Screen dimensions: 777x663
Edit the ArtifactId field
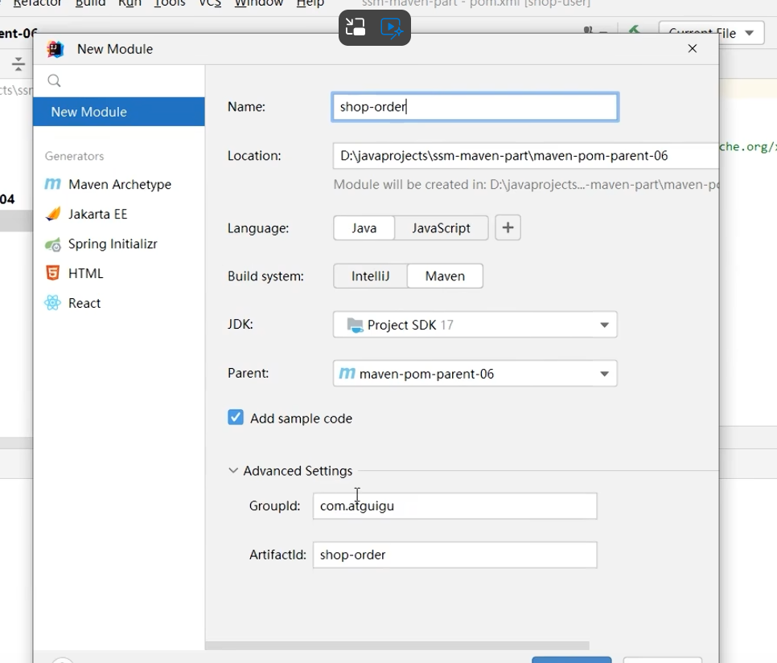(x=455, y=555)
